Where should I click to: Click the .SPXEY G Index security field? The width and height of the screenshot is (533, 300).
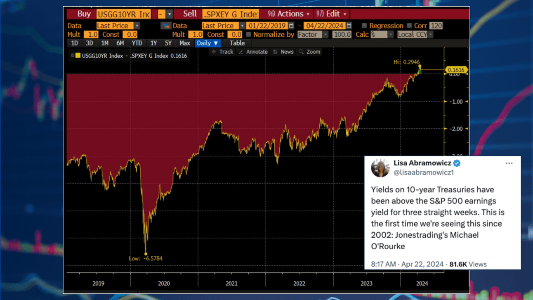(231, 14)
